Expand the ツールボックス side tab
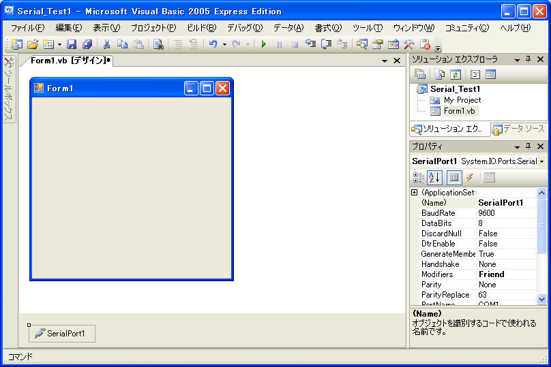 coord(9,89)
